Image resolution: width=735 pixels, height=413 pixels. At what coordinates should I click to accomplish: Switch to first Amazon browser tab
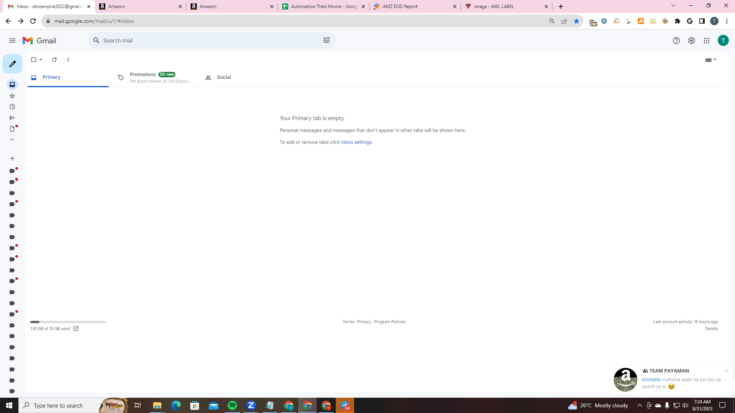141,7
